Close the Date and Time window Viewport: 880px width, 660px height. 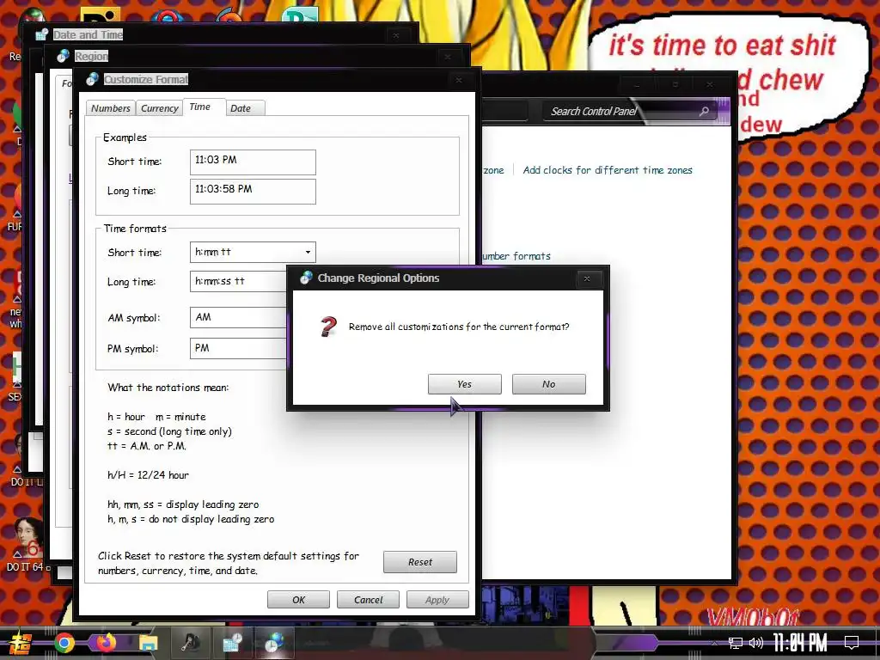point(395,35)
